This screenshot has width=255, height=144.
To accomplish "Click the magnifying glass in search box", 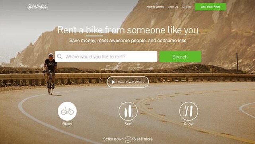I will pyautogui.click(x=60, y=57).
